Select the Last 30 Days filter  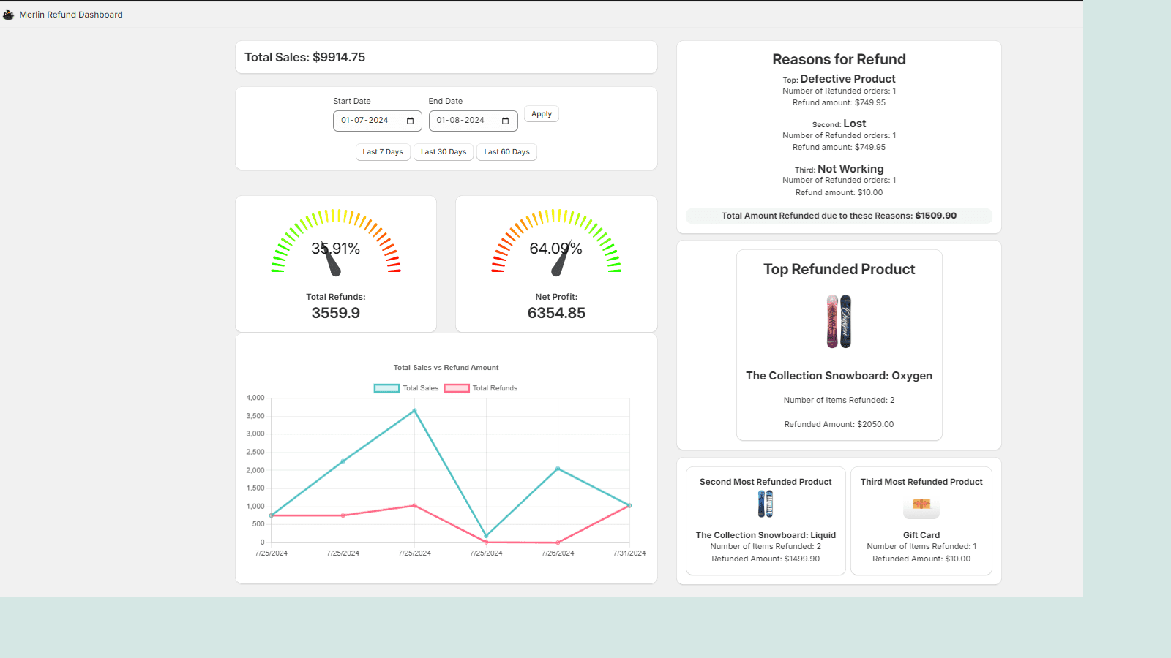(443, 152)
